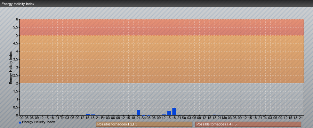Click the Th day label on x-axis
This screenshot has height=128, width=313.
62,118
